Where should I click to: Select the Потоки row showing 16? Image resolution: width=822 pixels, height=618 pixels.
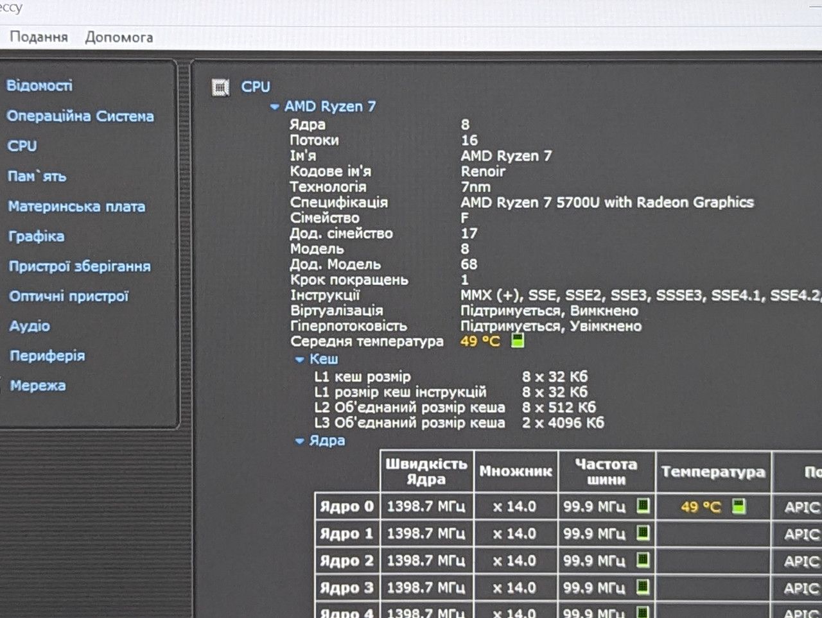383,140
